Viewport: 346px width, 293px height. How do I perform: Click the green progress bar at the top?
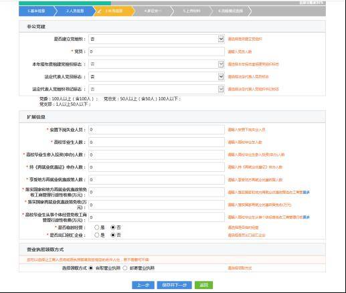point(65,3)
